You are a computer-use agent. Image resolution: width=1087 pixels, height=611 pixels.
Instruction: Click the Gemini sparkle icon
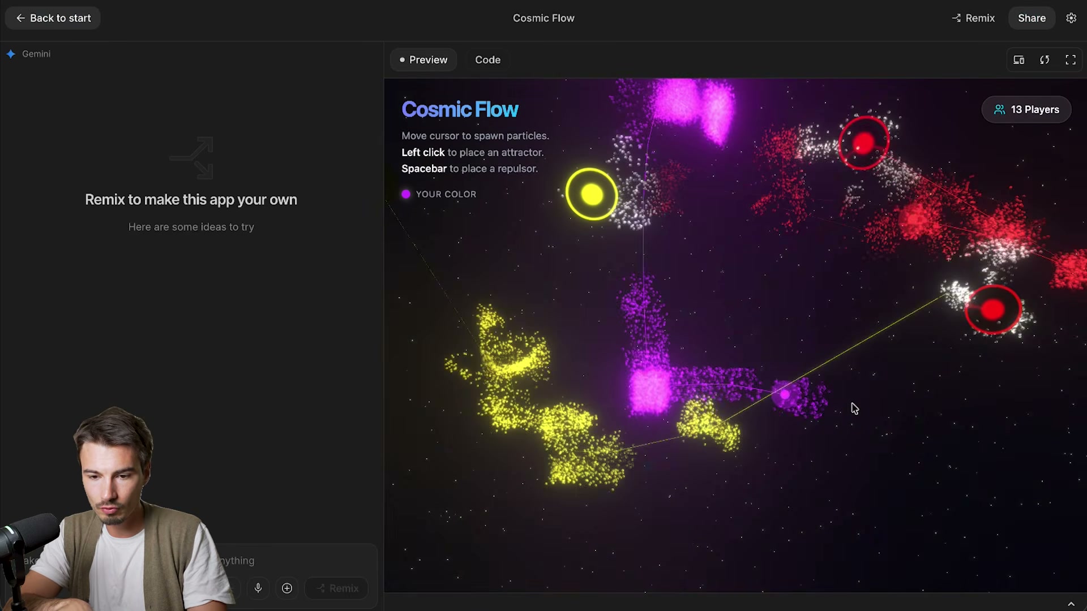[11, 54]
